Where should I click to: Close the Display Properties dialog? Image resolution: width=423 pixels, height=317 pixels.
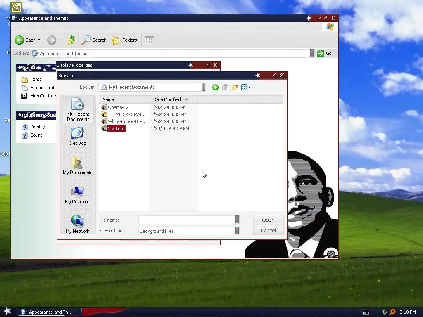(216, 65)
